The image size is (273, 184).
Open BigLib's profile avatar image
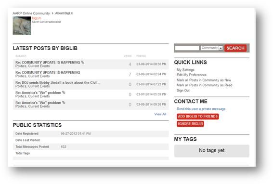[x=22, y=26]
